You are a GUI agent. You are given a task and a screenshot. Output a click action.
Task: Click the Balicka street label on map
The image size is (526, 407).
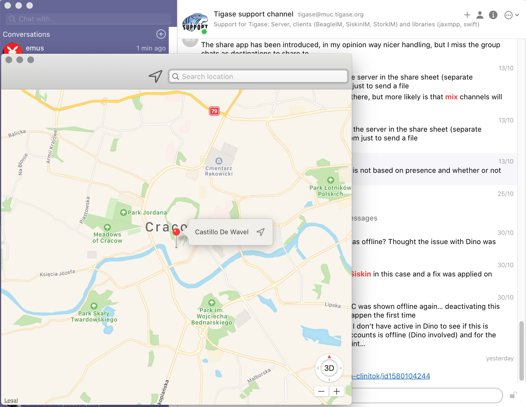pos(17,133)
